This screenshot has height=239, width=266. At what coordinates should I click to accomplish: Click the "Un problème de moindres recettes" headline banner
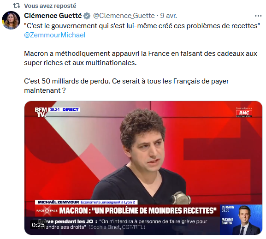tap(138, 211)
